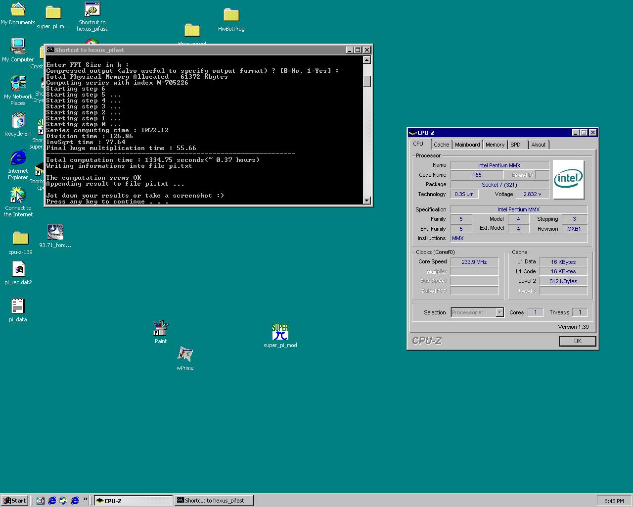
Task: Launch Internet Explorer desktop icon
Action: click(x=18, y=165)
